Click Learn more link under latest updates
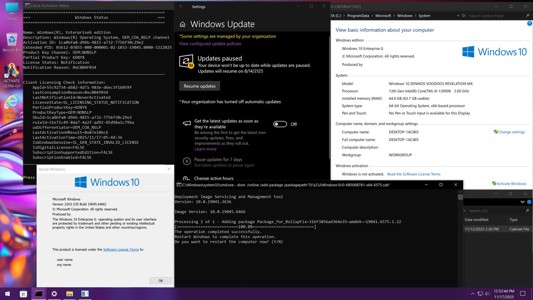 point(205,149)
